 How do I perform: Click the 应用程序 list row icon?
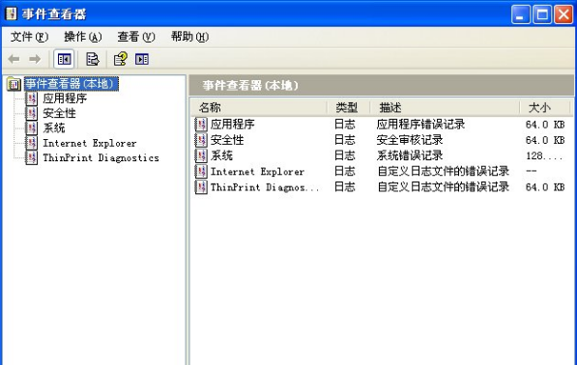[x=201, y=125]
